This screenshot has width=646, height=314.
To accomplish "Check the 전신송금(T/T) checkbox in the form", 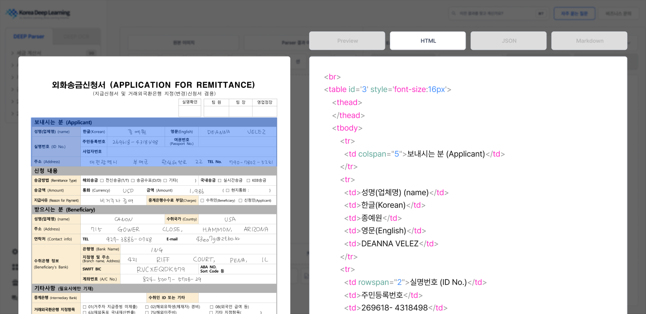I will [102, 180].
